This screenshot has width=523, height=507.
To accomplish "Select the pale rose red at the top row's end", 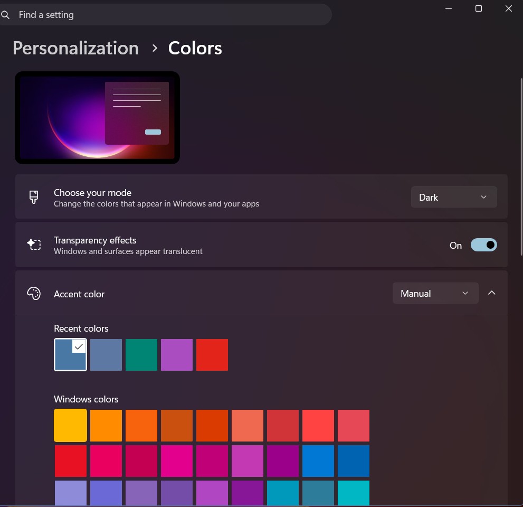I will pyautogui.click(x=354, y=426).
